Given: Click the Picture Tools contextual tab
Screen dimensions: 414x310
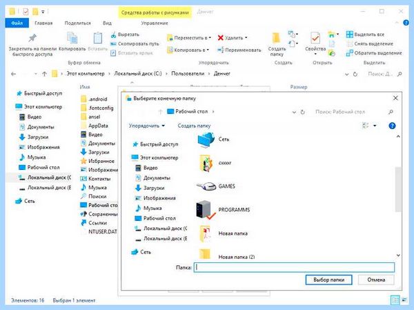Looking at the screenshot, I should click(x=155, y=12).
